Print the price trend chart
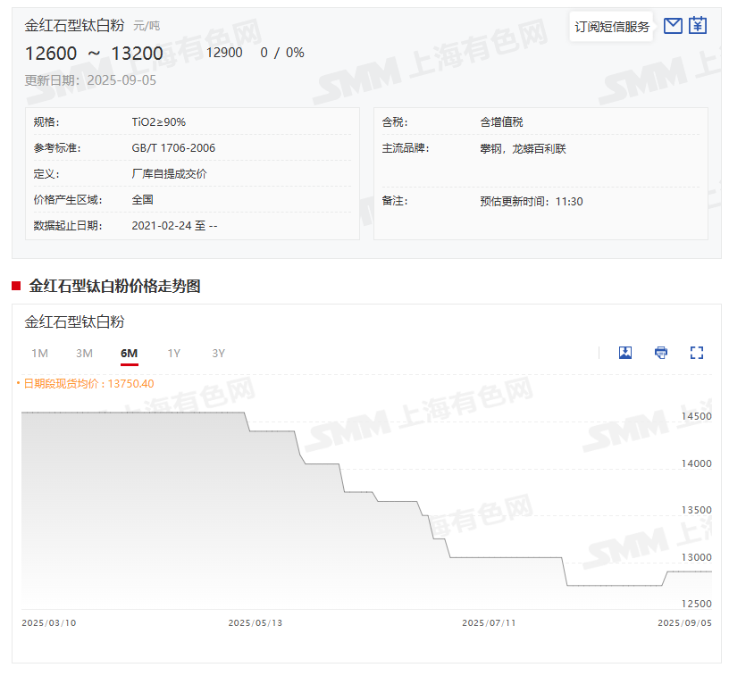The height and width of the screenshot is (676, 729). (661, 353)
